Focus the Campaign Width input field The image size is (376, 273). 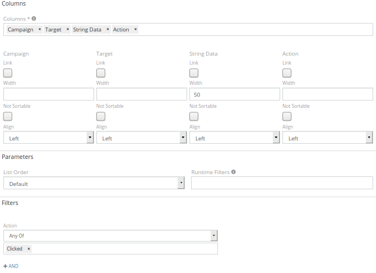click(x=48, y=94)
